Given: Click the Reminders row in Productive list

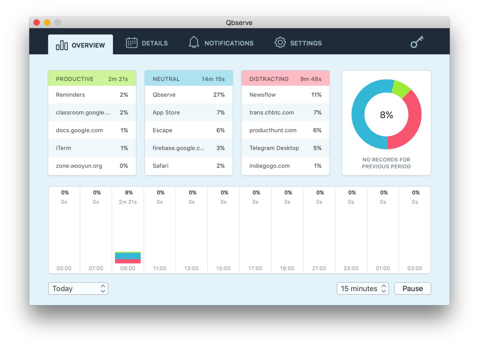Looking at the screenshot, I should pyautogui.click(x=92, y=95).
